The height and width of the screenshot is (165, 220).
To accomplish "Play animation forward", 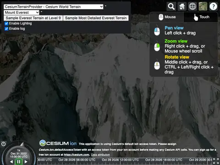I will [26, 162].
